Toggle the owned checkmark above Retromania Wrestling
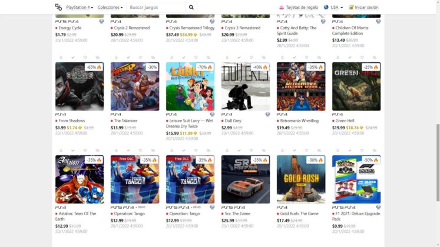Image resolution: width=440 pixels, height=247 pixels. point(295,58)
